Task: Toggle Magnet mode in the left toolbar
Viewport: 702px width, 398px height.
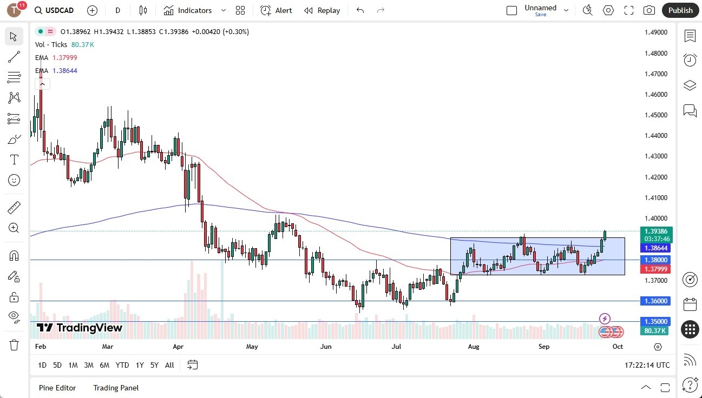Action: coord(14,255)
